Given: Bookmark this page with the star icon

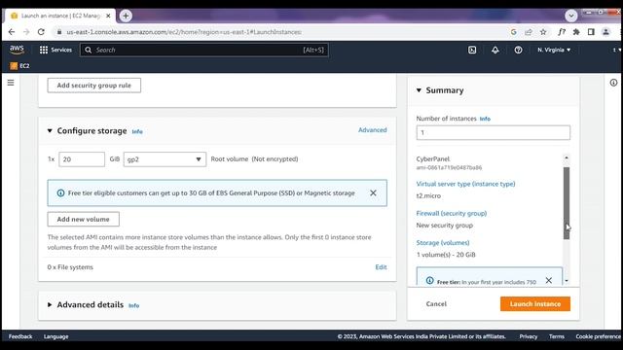Looking at the screenshot, I should coord(543,32).
